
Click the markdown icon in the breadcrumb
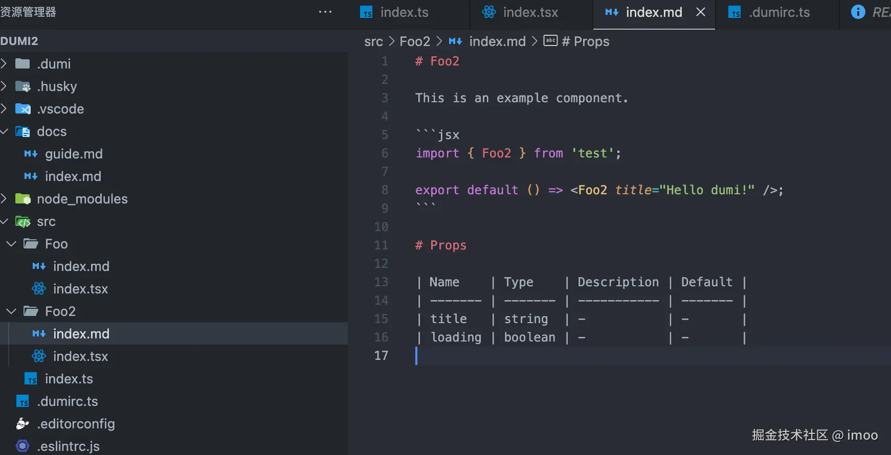pyautogui.click(x=455, y=41)
